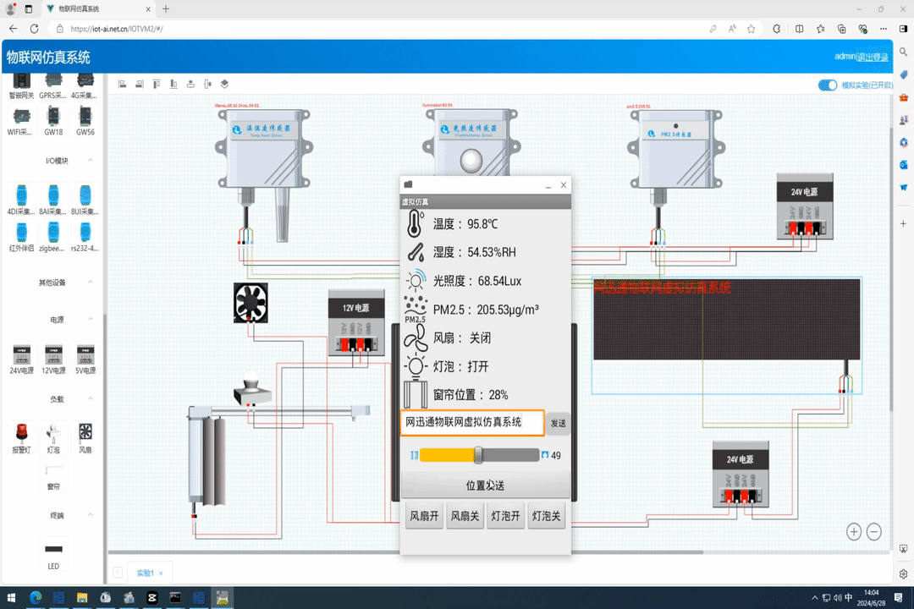
Task: Click the 发送 send button
Action: [559, 423]
